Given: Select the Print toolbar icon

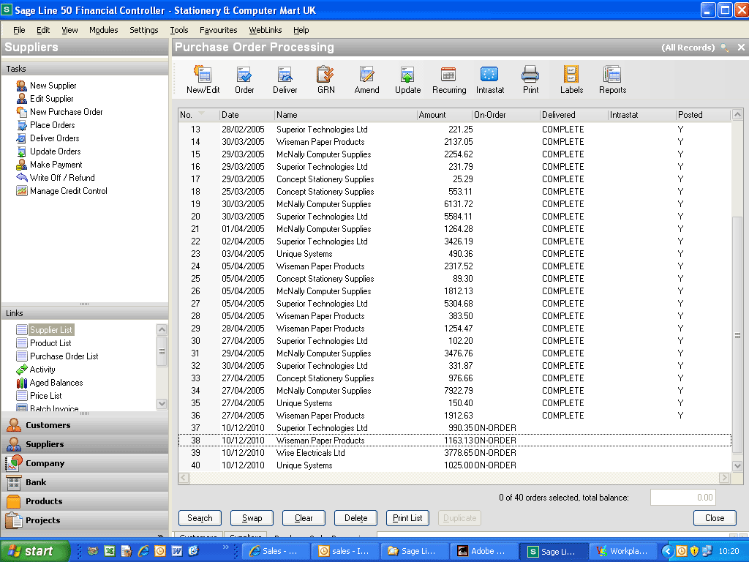Looking at the screenshot, I should 531,79.
